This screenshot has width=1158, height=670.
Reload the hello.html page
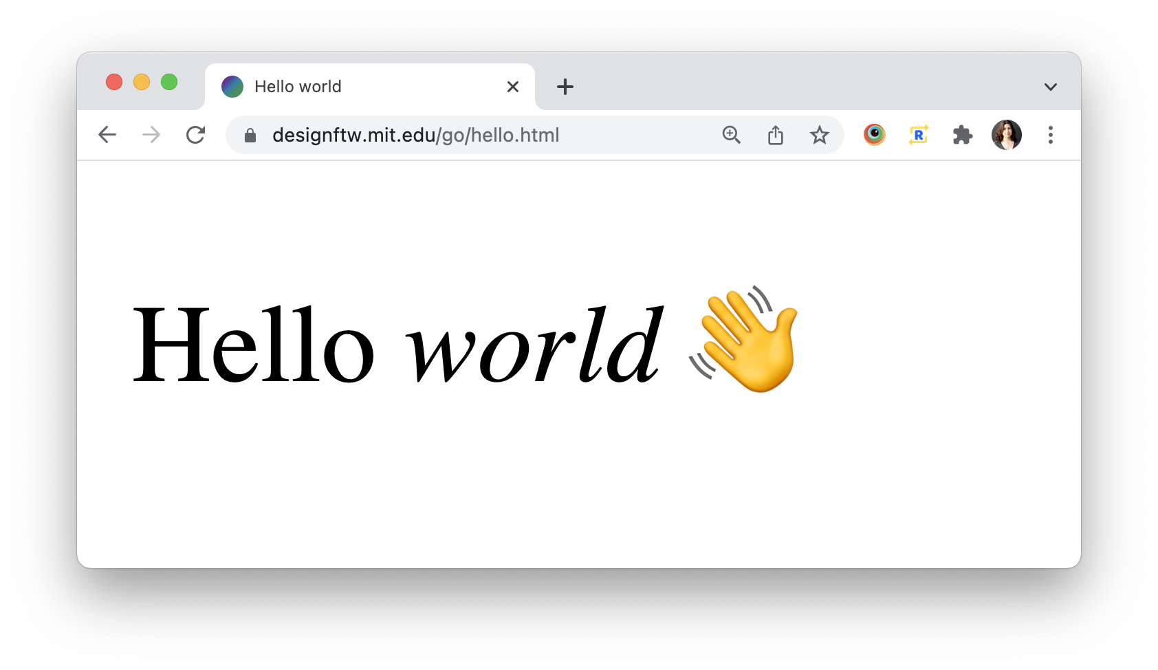(x=196, y=135)
